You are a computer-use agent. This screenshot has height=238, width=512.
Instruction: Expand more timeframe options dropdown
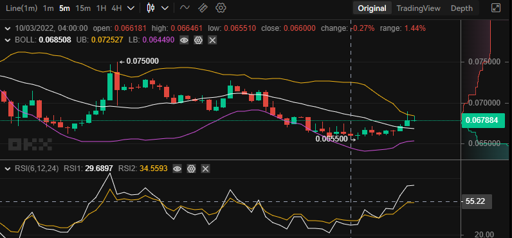(x=131, y=8)
